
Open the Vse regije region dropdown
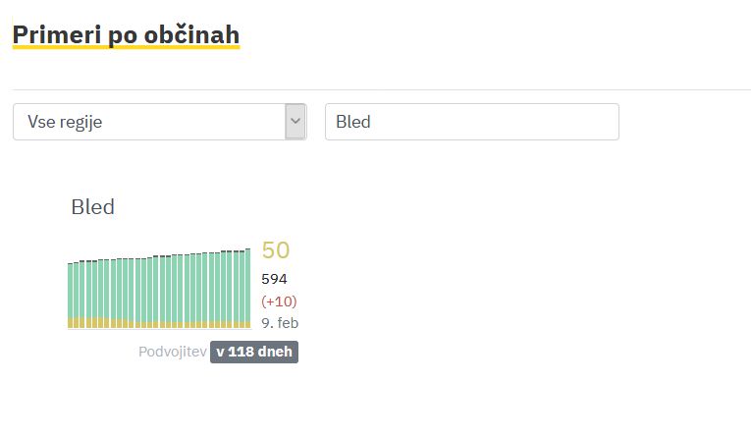click(147, 122)
